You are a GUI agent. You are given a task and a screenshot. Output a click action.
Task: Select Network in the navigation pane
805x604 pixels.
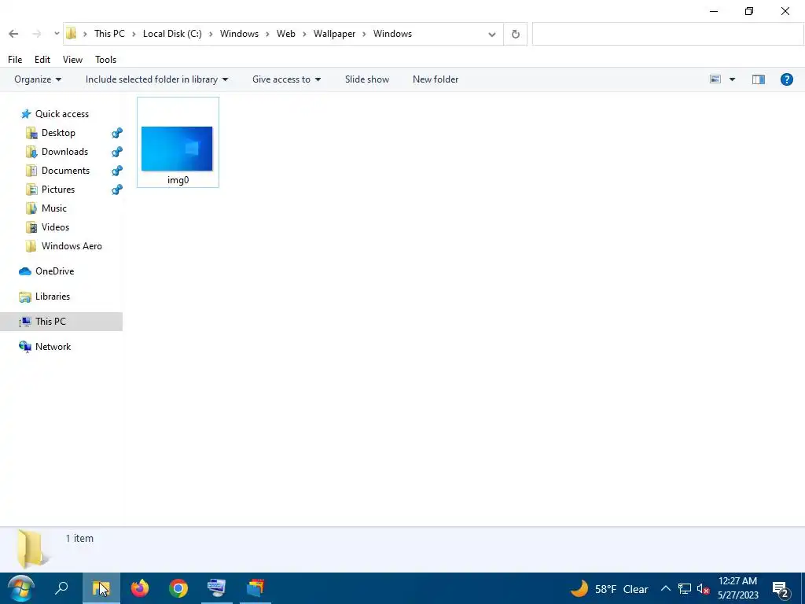coord(53,347)
